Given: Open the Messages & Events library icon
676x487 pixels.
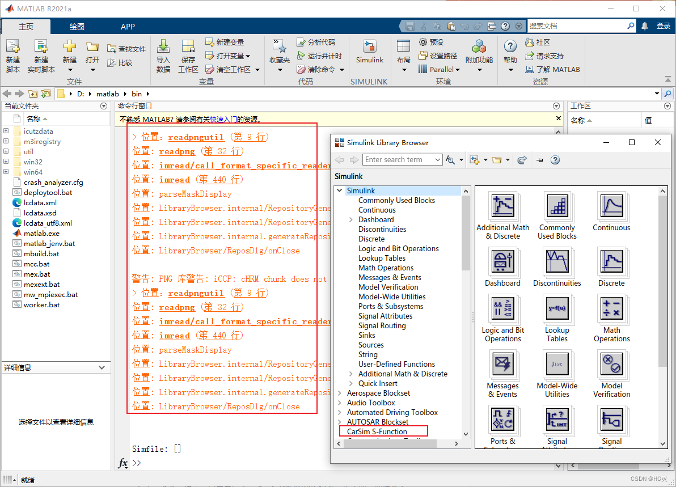Looking at the screenshot, I should pyautogui.click(x=502, y=374).
